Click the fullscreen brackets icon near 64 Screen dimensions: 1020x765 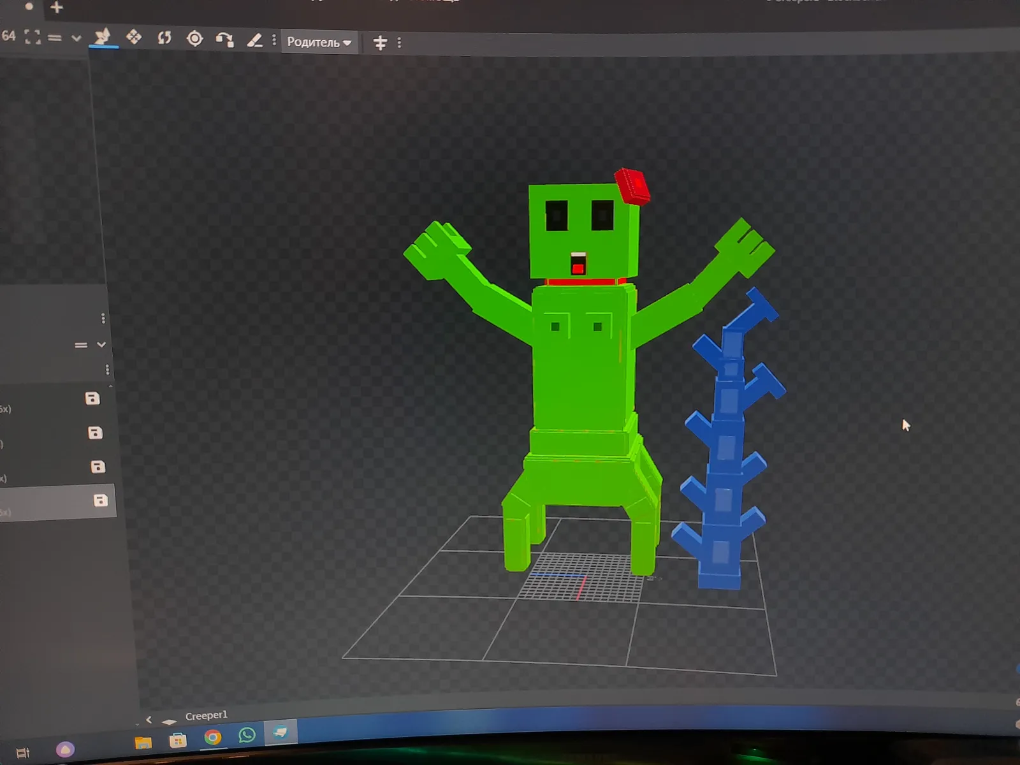(33, 36)
